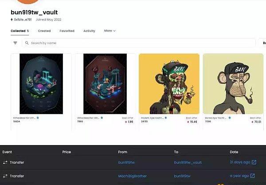Click verified badge on Bored Ape Yacht collection
Screen dimensions: 266x185
coord(230,118)
